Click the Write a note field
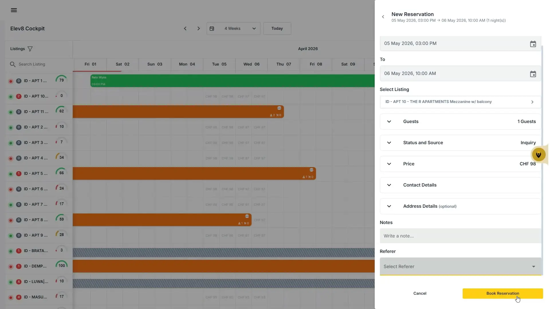 [x=460, y=236]
